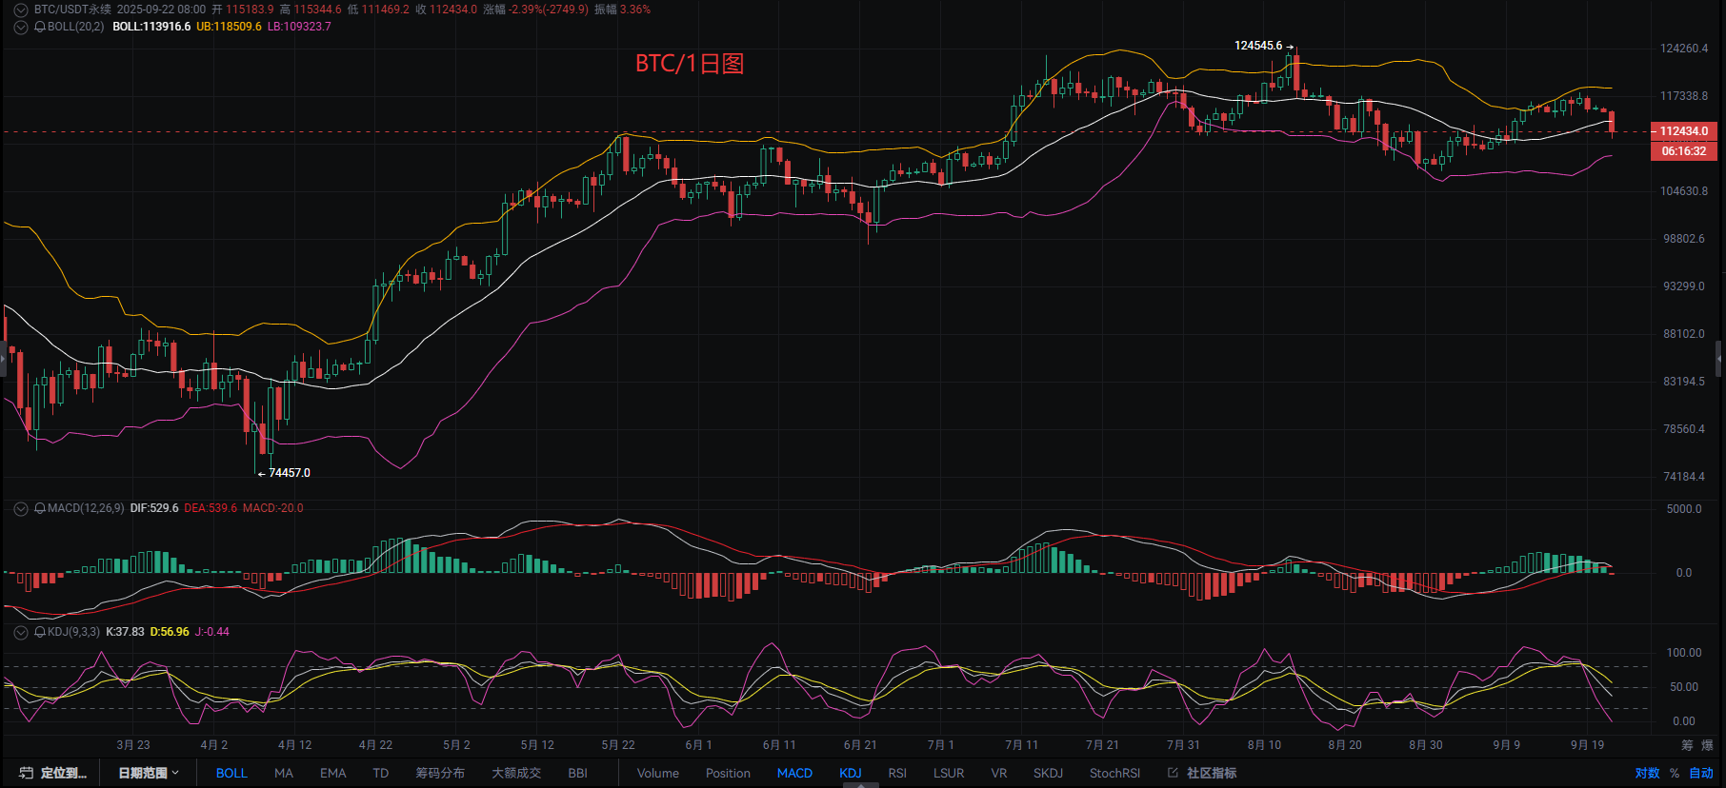1726x788 pixels.
Task: Click the high price marker 124545.6
Action: pos(1258,46)
